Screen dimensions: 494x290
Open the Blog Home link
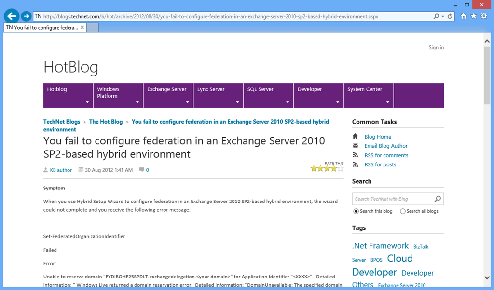tap(378, 137)
